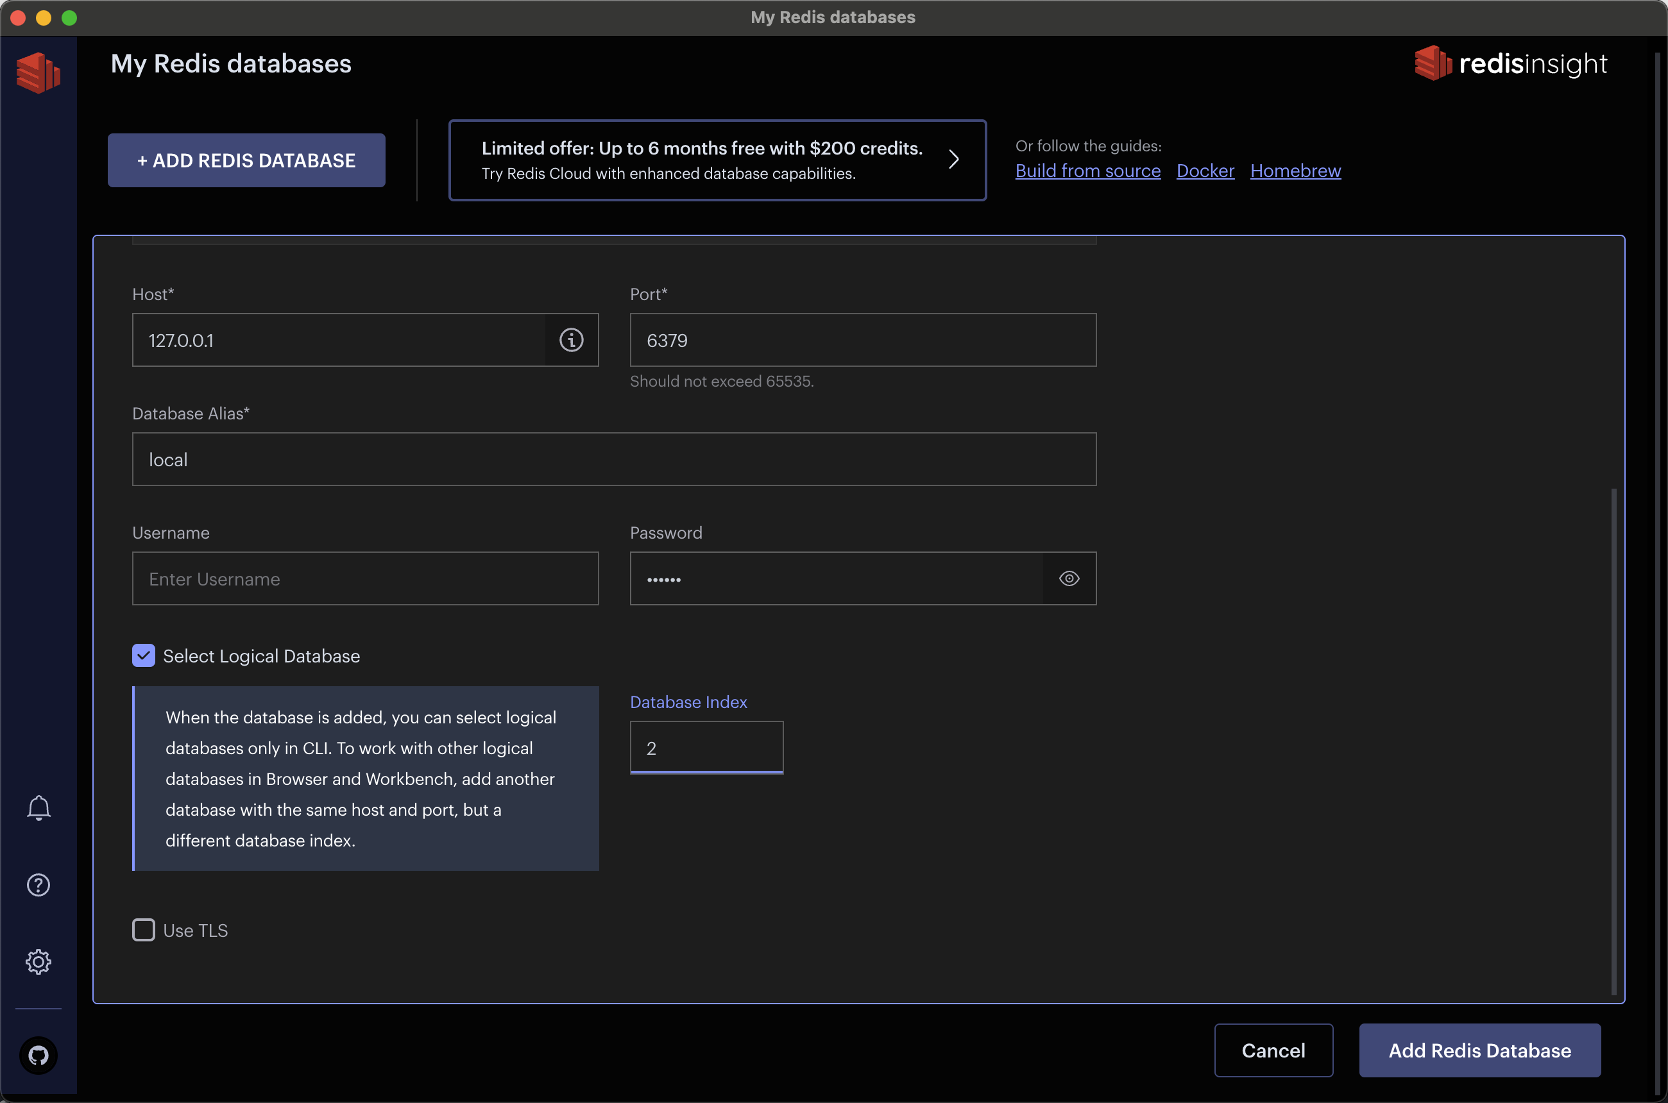Open settings via the gear icon
Screen dimensions: 1668x1103
pyautogui.click(x=38, y=962)
